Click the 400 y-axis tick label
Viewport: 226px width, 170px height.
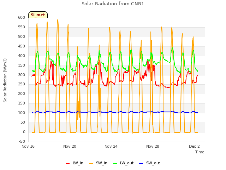click(x=22, y=56)
